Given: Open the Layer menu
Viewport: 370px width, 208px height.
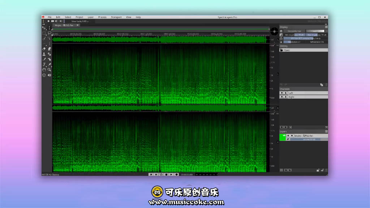Looking at the screenshot, I should pyautogui.click(x=91, y=17).
